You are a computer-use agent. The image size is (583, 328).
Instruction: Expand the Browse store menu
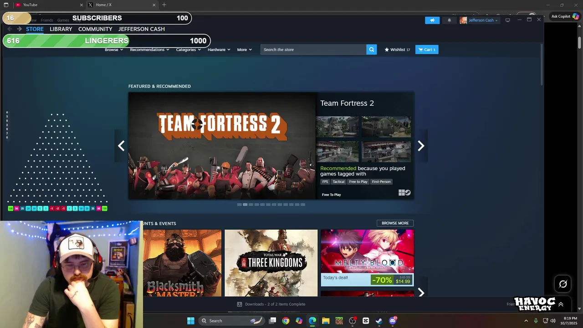click(114, 50)
